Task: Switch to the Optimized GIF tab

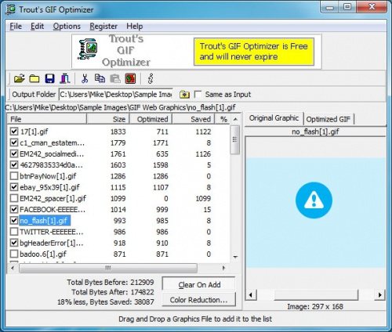Action: coord(328,119)
